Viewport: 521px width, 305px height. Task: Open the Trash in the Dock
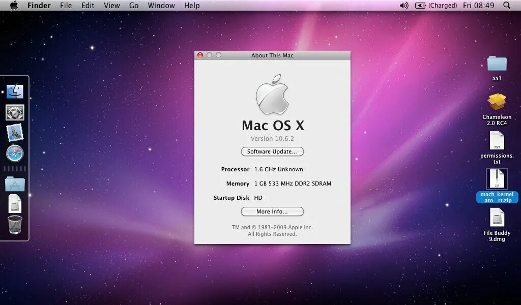(x=15, y=225)
